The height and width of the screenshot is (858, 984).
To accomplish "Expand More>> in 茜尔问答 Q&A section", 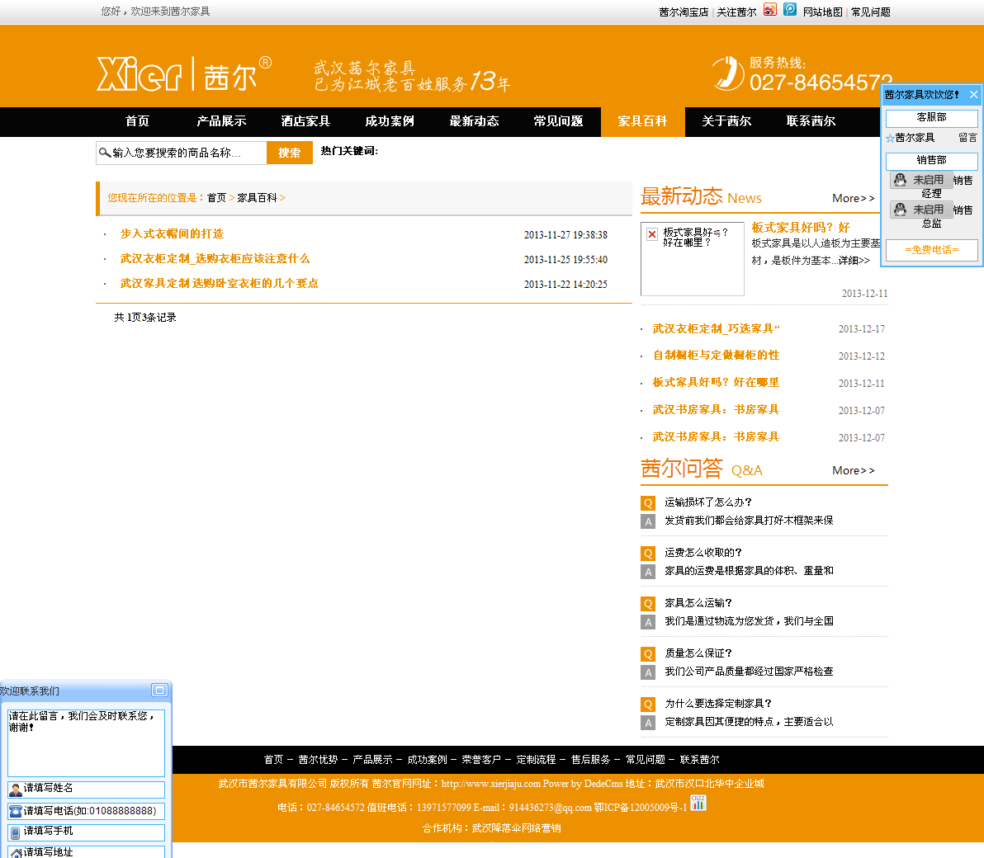I will click(x=853, y=470).
